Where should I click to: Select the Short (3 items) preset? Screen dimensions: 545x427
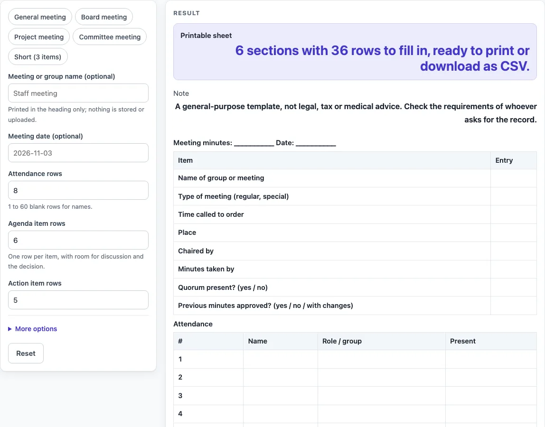pyautogui.click(x=38, y=56)
